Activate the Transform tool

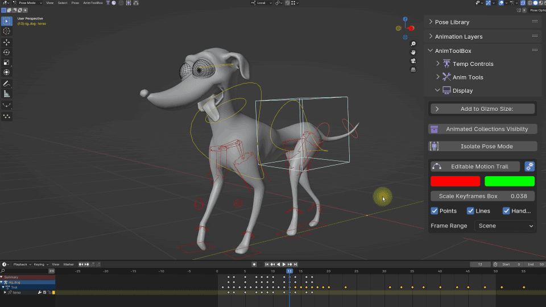(x=7, y=72)
